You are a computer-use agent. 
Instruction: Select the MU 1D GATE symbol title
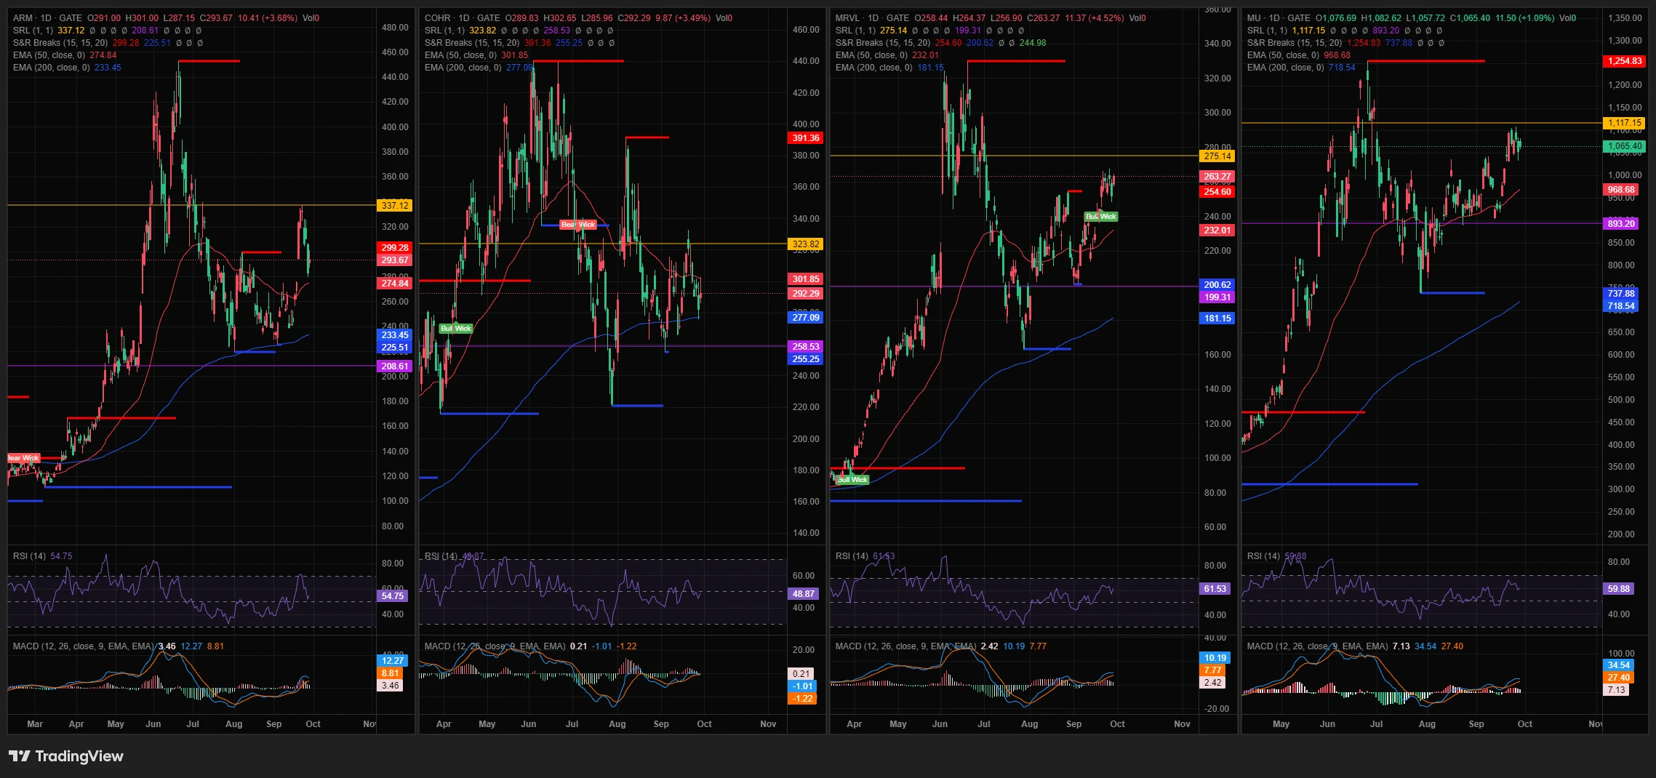pyautogui.click(x=1279, y=18)
